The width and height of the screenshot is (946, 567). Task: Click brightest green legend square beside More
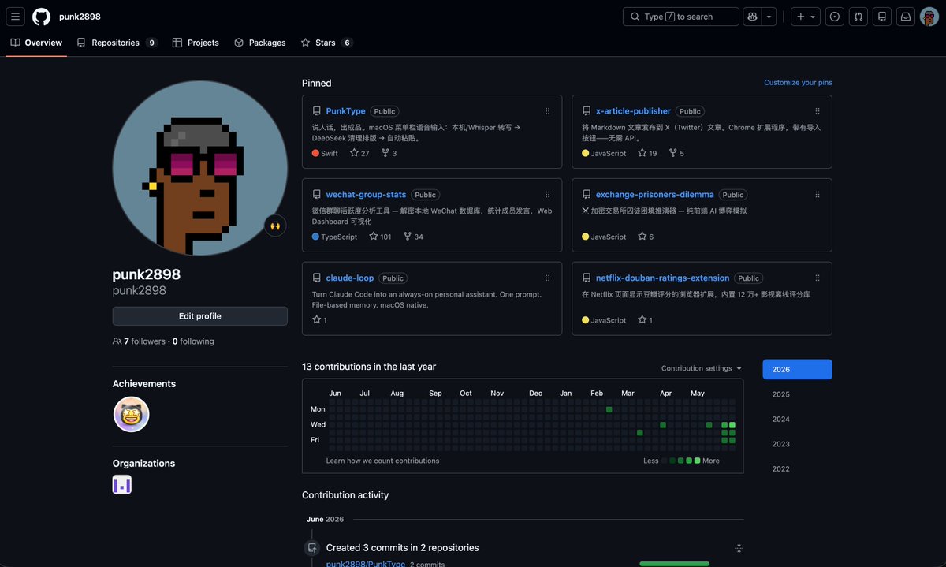697,461
